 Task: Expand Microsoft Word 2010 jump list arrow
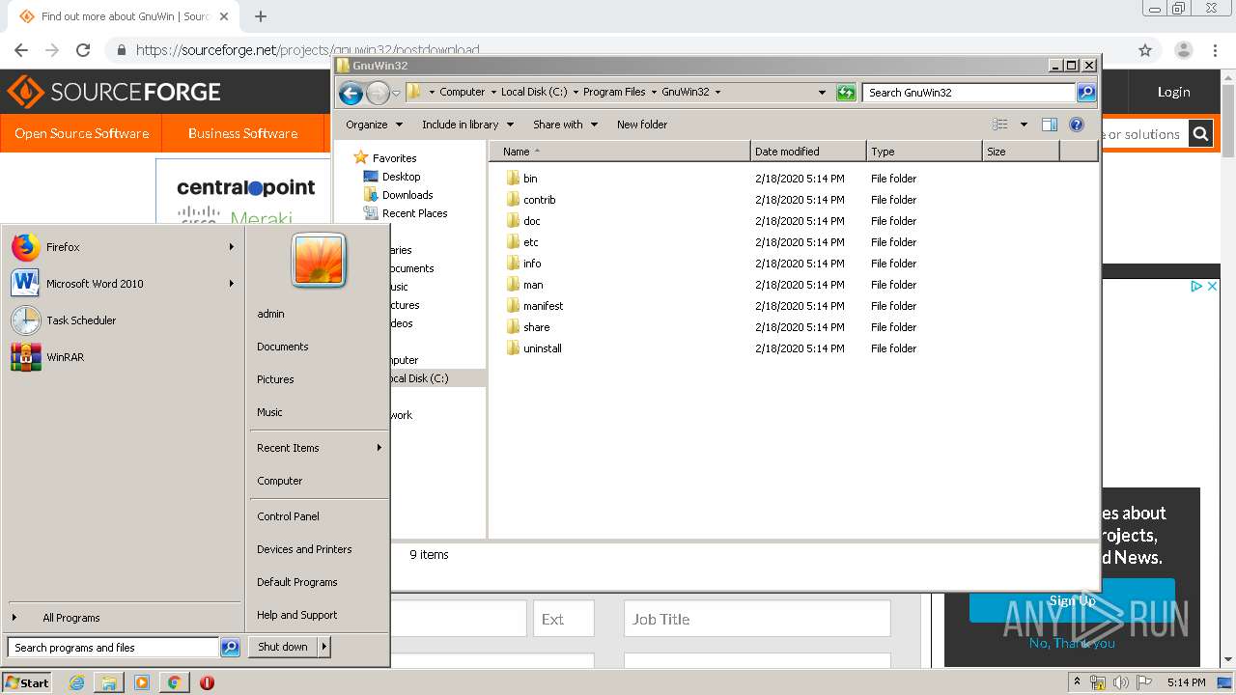pos(232,284)
